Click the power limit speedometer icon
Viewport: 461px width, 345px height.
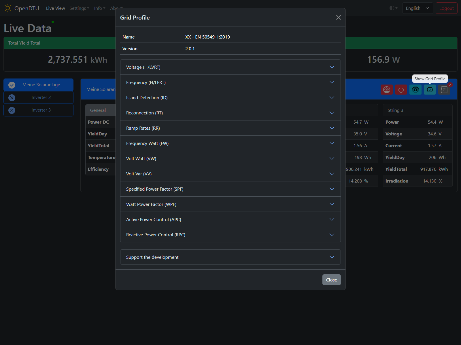tap(387, 90)
